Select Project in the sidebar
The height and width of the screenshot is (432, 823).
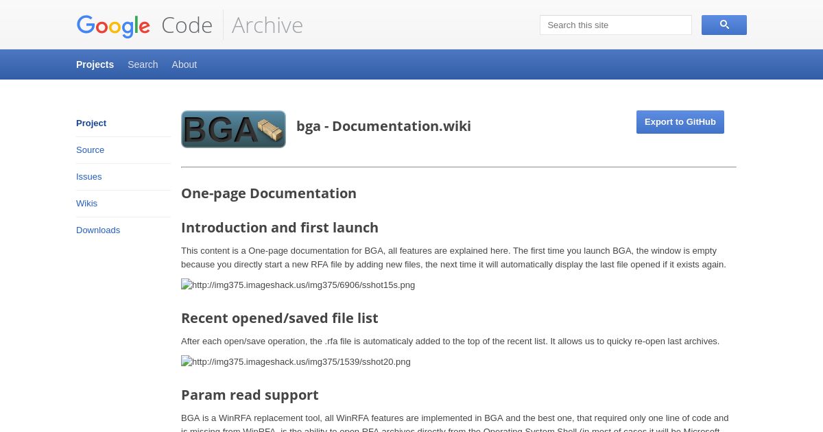91,123
